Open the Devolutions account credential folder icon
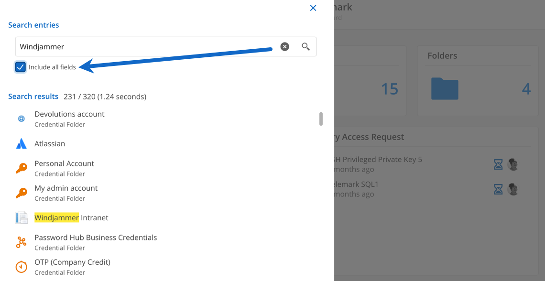 (x=21, y=119)
